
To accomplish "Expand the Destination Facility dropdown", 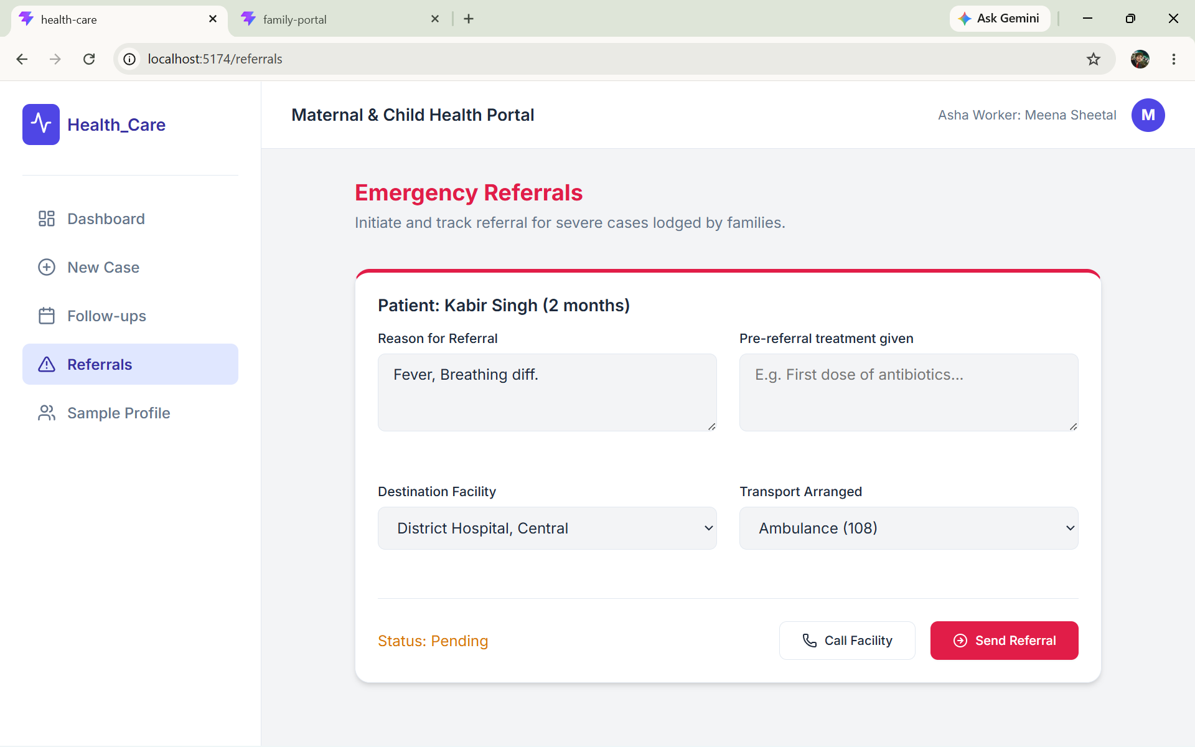I will click(x=547, y=528).
